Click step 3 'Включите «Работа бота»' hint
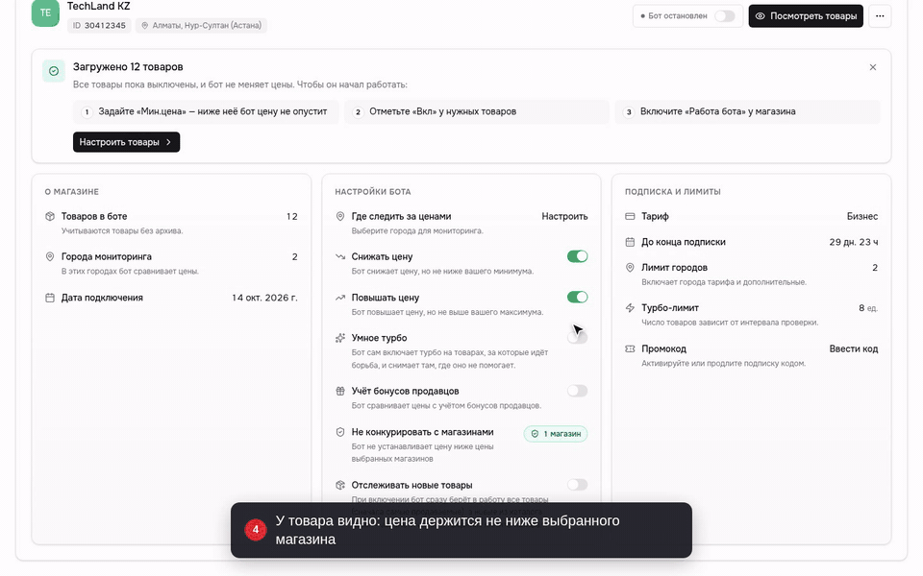The width and height of the screenshot is (923, 576). coord(748,111)
